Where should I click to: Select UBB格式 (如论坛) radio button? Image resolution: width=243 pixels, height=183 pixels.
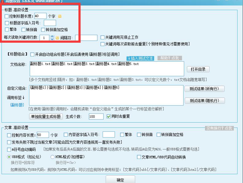point(9,157)
